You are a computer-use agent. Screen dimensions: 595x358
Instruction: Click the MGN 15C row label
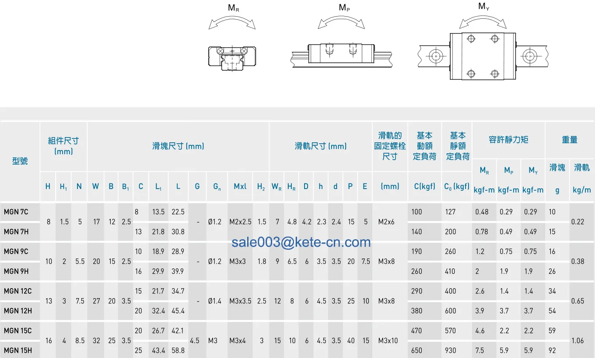[x=18, y=330]
